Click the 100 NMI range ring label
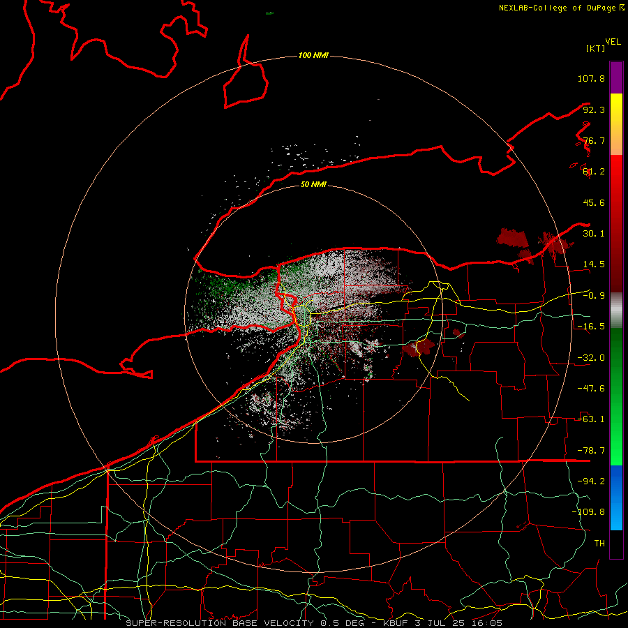Viewport: 628px width, 628px height. point(313,55)
